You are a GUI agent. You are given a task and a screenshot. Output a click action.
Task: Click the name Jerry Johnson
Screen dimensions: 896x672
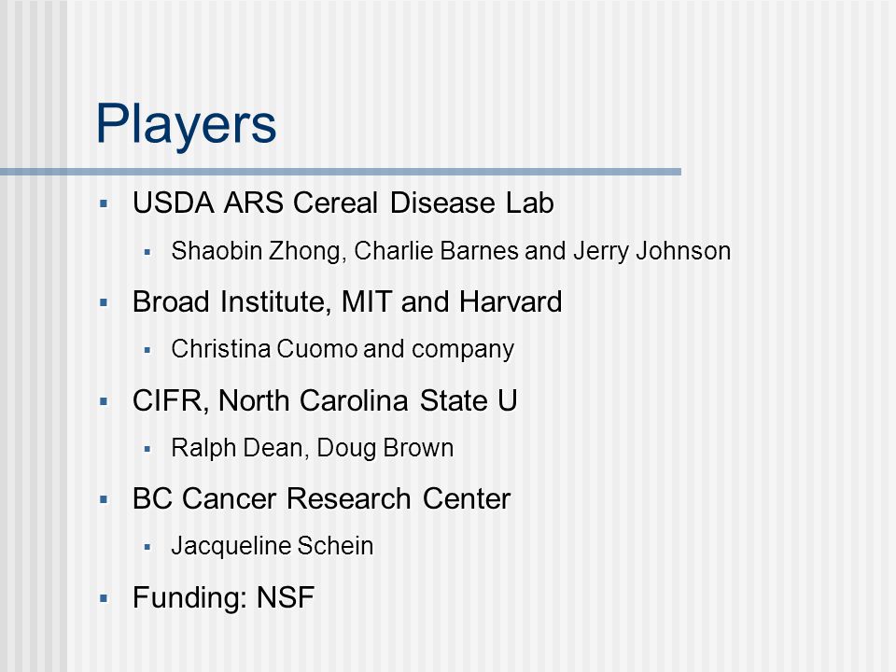[x=652, y=251]
